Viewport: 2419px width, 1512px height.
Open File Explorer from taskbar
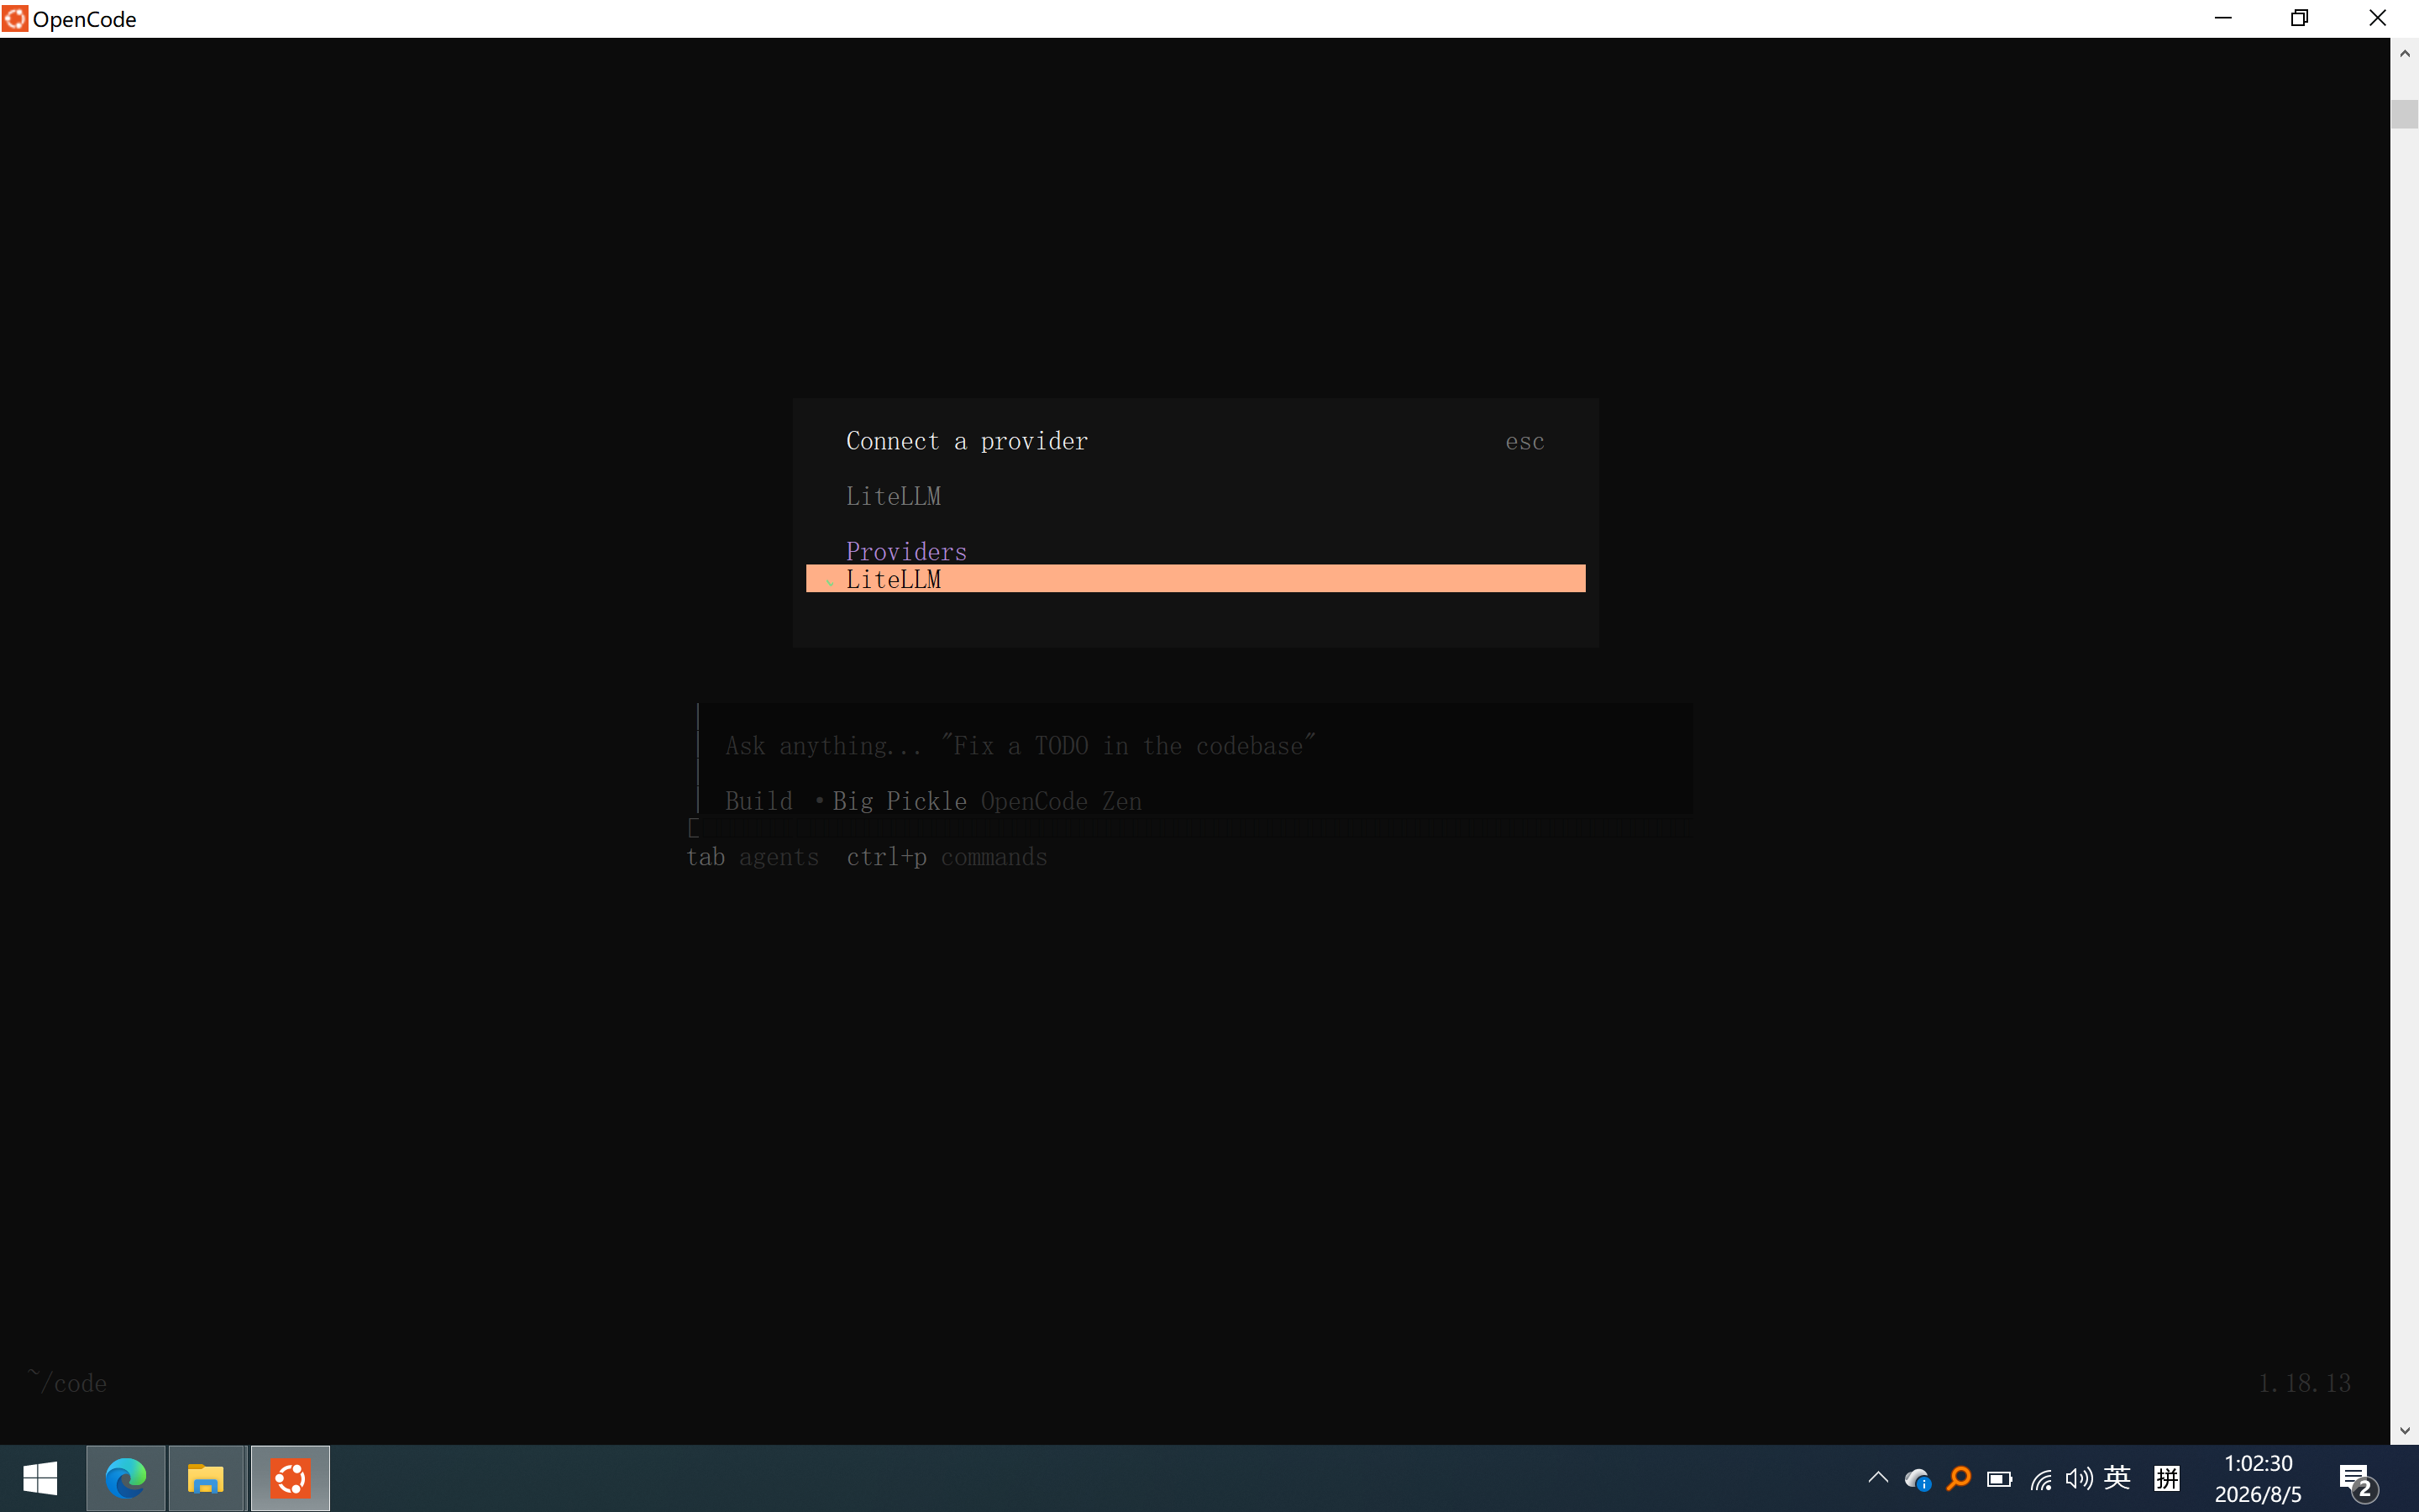[x=207, y=1478]
